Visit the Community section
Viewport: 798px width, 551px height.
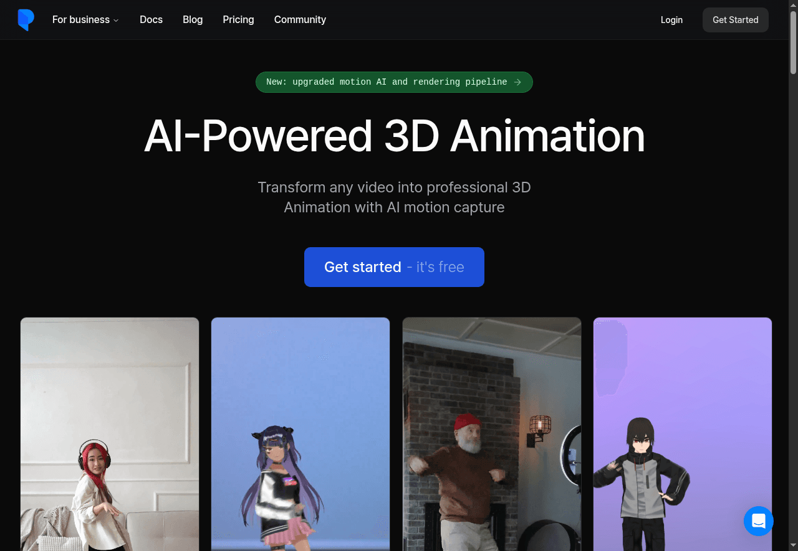pyautogui.click(x=300, y=20)
